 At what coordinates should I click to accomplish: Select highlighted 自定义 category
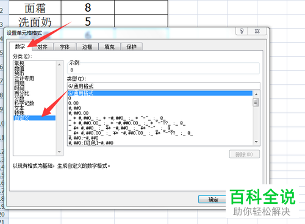point(35,118)
